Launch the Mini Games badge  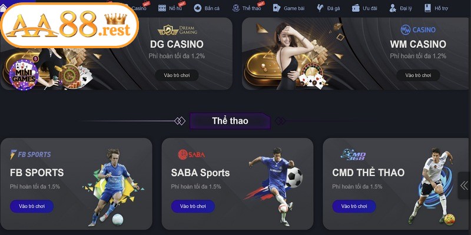tap(24, 75)
